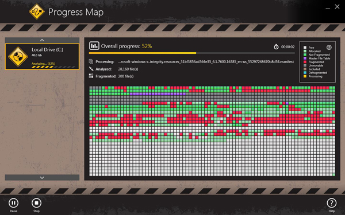Click the Allocated legend color swatch
Viewport: 345px width, 215px height.
pyautogui.click(x=305, y=51)
